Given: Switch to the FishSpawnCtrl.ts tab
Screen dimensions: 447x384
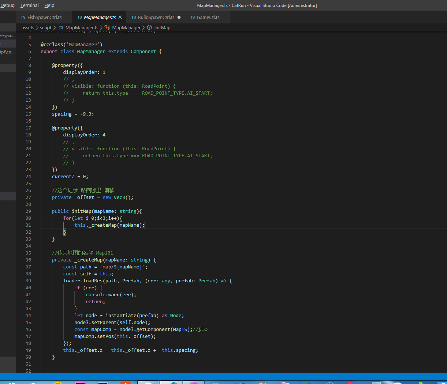Looking at the screenshot, I should (x=44, y=17).
